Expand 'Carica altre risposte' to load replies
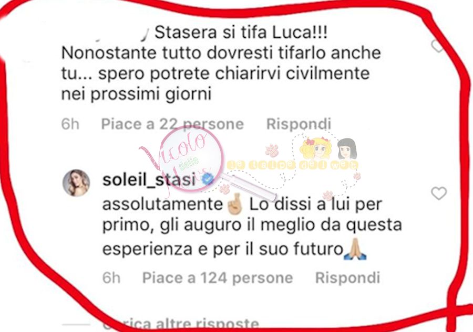This screenshot has width=473, height=332. pos(181,325)
